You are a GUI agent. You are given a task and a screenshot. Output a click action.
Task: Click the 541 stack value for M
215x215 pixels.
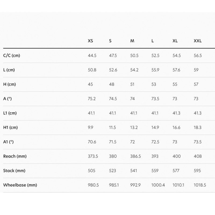[x=134, y=171]
